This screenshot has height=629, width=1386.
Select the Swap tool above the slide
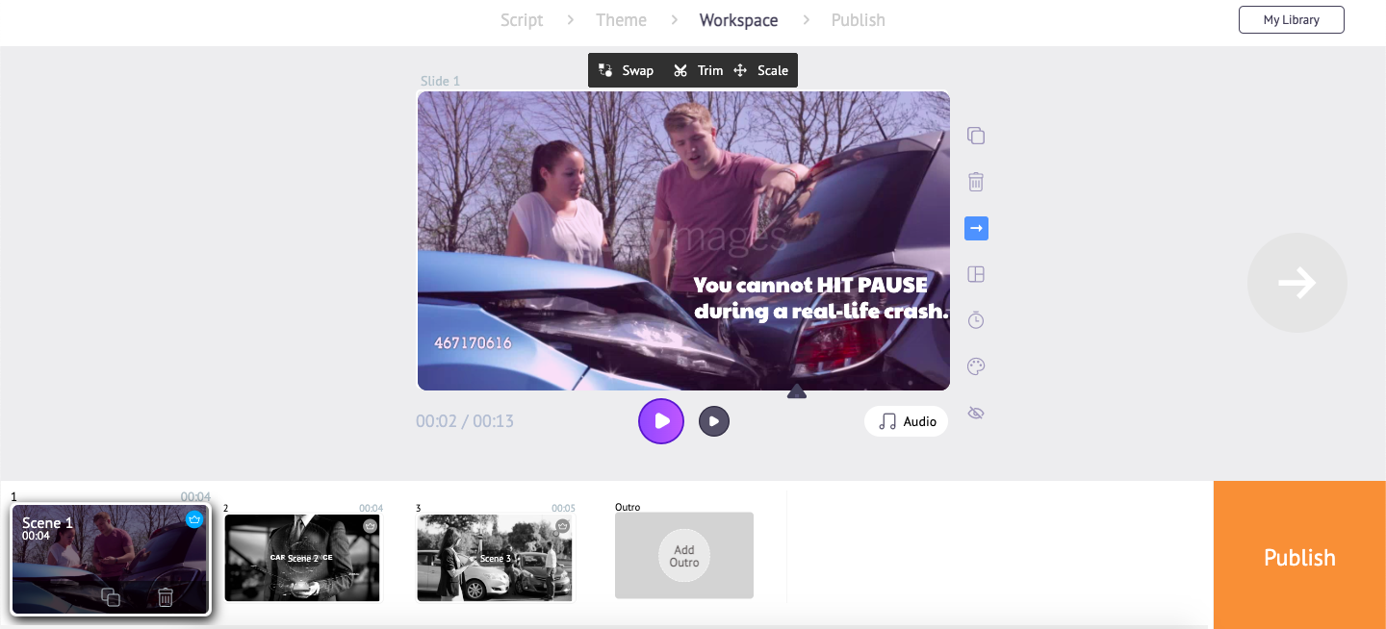click(627, 69)
